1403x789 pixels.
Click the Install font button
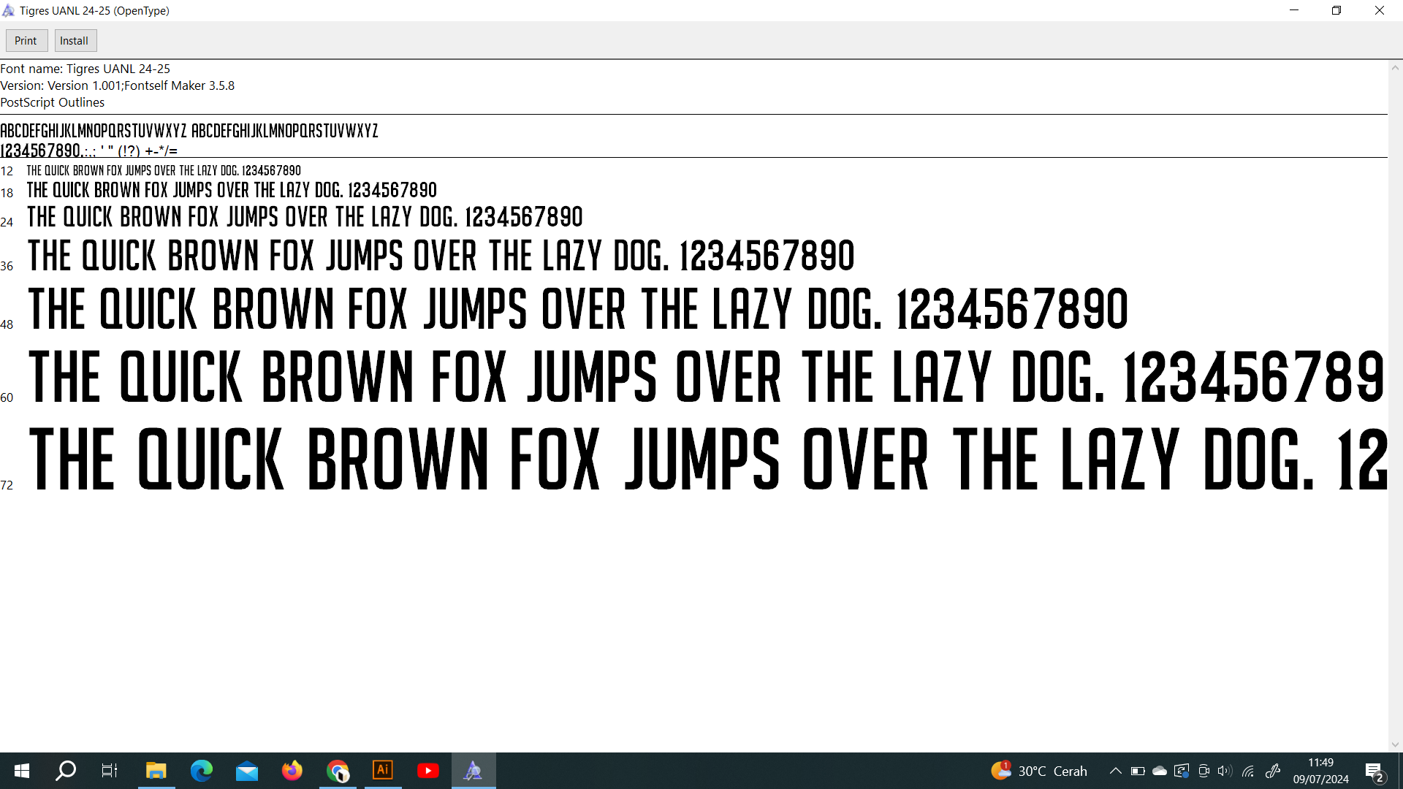click(75, 41)
